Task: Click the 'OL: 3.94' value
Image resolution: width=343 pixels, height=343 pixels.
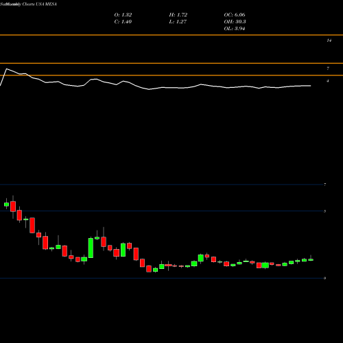Action: (235, 29)
